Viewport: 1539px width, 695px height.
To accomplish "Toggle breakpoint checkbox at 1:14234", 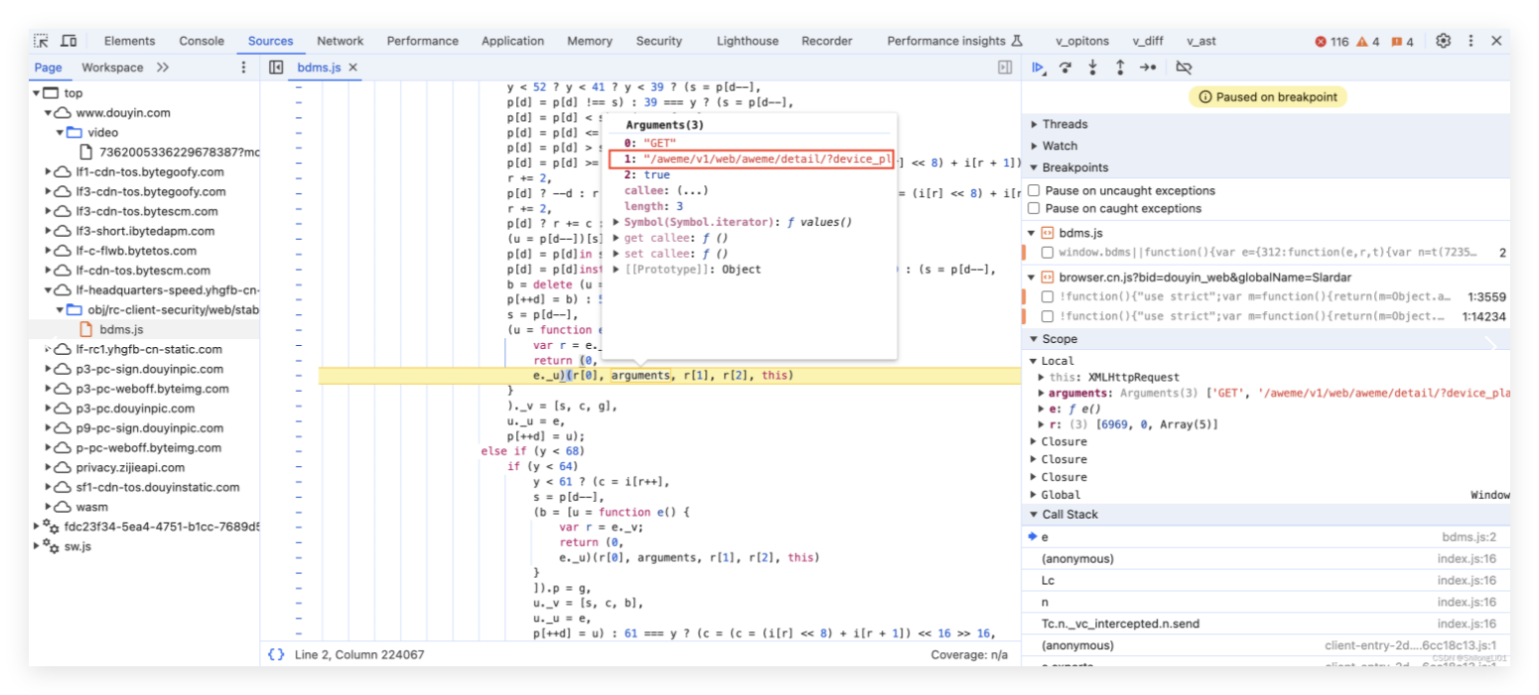I will point(1048,316).
